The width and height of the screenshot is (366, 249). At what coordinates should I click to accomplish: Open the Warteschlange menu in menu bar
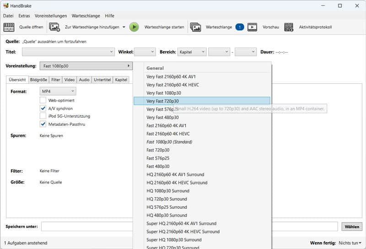pos(86,16)
